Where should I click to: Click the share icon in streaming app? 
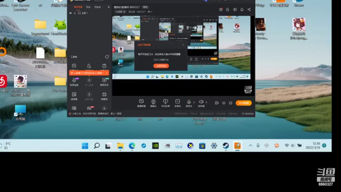pyautogui.click(x=249, y=9)
